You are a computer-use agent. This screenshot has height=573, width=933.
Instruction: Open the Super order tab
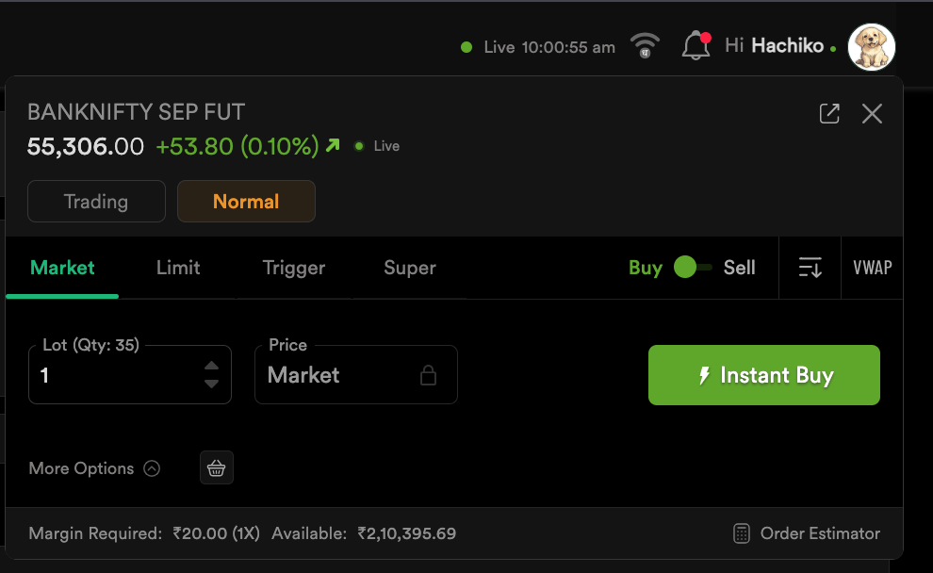pos(410,268)
